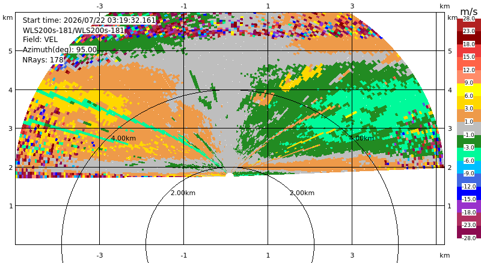Click the left 4.00km range ring label
The height and width of the screenshot is (263, 481).
point(123,138)
